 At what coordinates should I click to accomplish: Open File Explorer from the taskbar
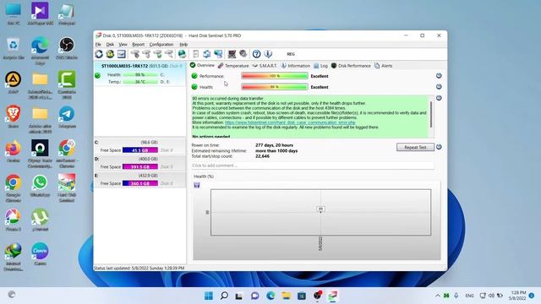point(286,296)
